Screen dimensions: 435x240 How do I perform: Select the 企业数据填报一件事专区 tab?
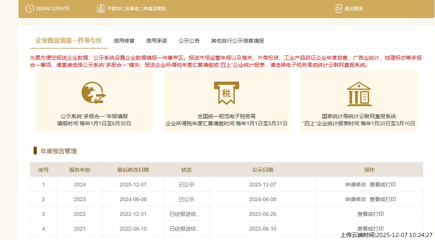point(69,41)
